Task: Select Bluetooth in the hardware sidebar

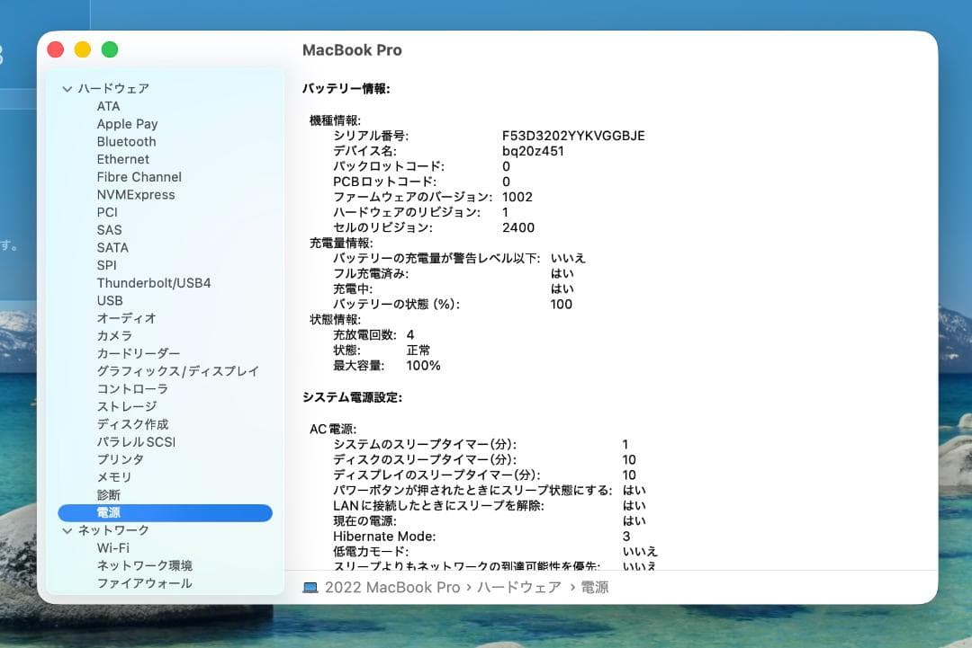Action: point(126,141)
